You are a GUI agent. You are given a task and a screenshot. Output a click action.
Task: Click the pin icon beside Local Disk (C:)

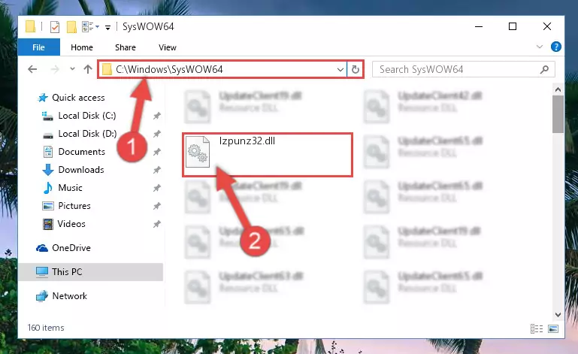coord(156,116)
